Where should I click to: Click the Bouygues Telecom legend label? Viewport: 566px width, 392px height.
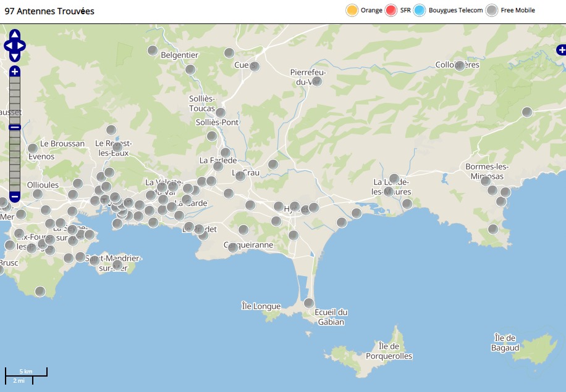click(x=456, y=10)
